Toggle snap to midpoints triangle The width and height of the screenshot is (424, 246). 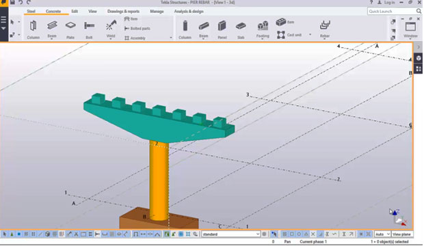tap(306, 234)
